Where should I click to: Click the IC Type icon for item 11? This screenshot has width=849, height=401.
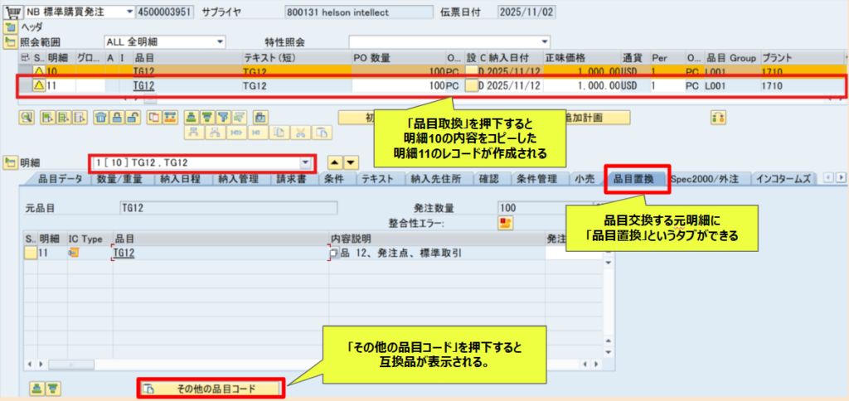pos(74,252)
